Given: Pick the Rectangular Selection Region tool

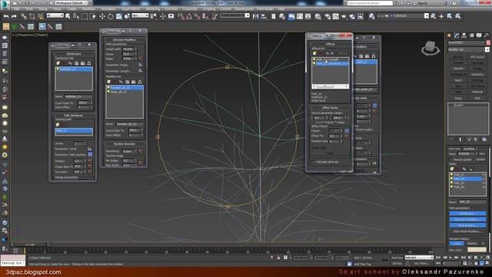Looking at the screenshot, I should point(85,16).
